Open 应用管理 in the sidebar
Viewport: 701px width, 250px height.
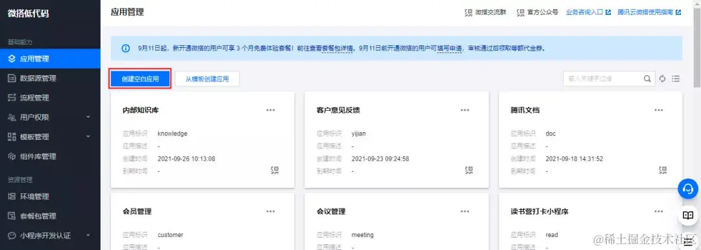[x=50, y=58]
